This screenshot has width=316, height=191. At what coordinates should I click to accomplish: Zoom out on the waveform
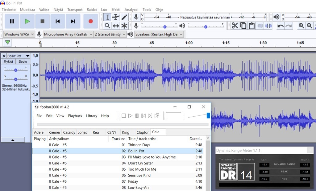(310, 26)
